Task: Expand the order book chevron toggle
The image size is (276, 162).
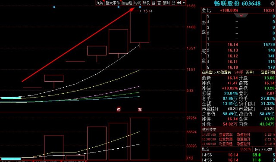Action: click(x=241, y=15)
